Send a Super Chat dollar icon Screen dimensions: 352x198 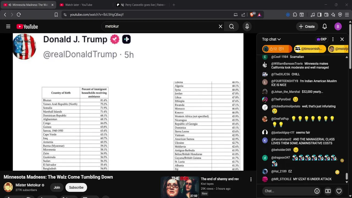pyautogui.click(x=328, y=191)
